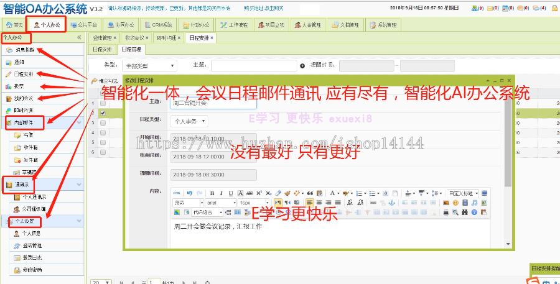Undo the last edit in the editor
The image size is (560, 284).
(190, 193)
